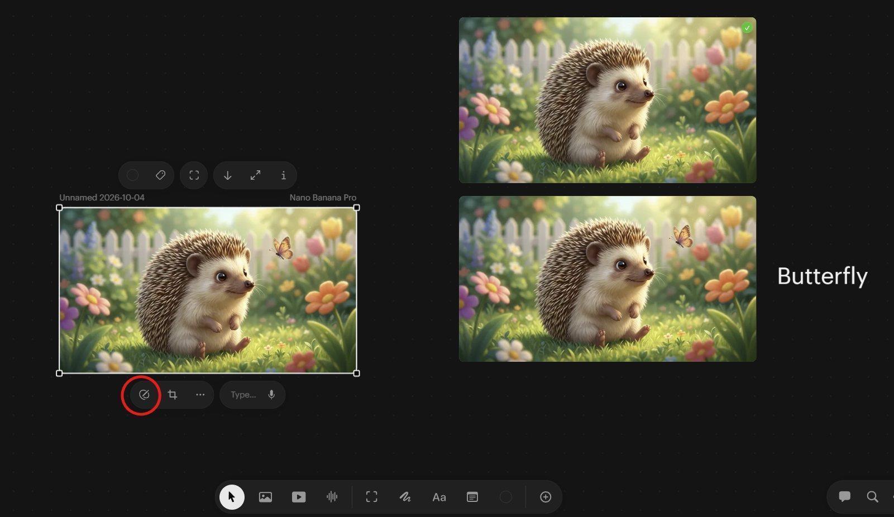Click the green checkmark badge on the image
Screen dimensions: 894x517
pos(747,27)
